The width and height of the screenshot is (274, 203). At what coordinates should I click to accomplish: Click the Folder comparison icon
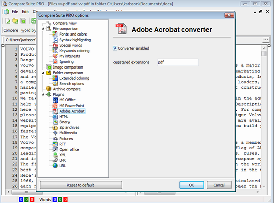[x=49, y=73]
